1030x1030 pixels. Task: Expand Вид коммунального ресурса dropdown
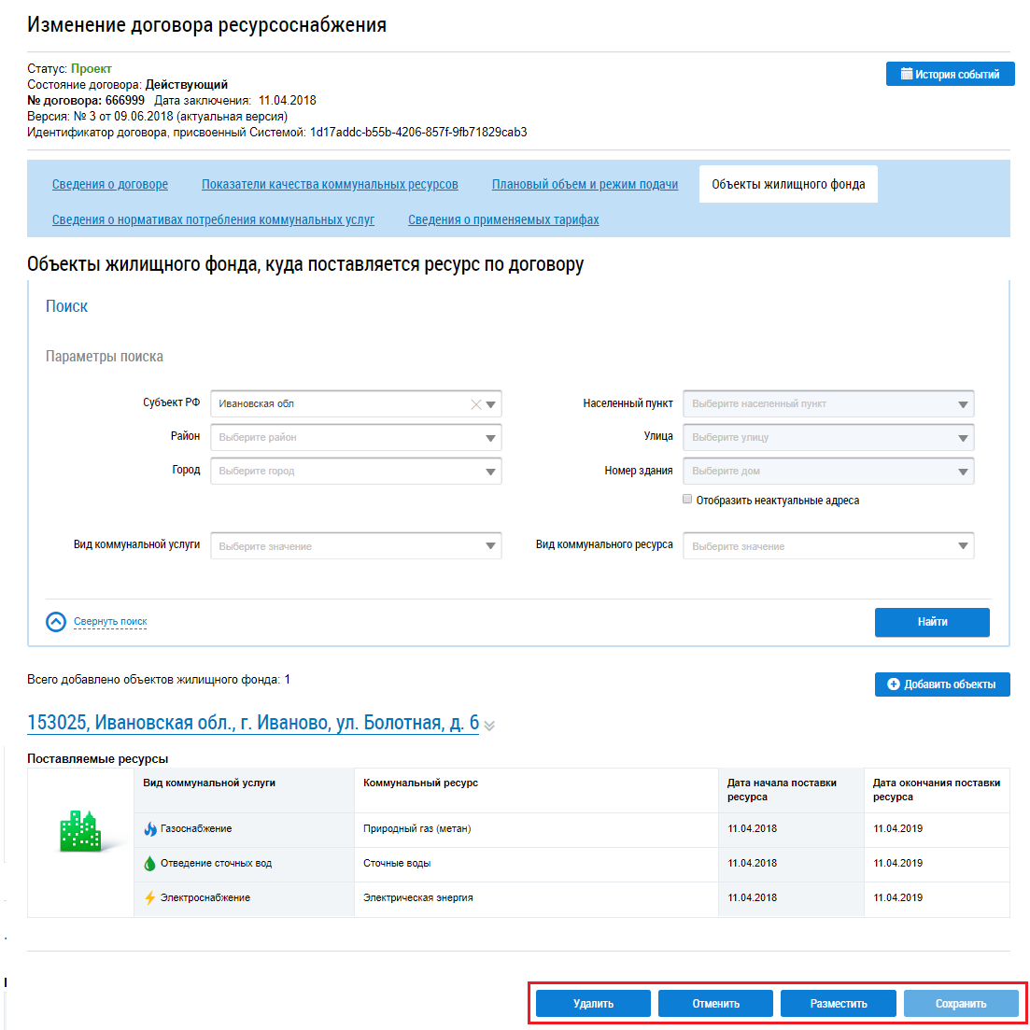963,546
